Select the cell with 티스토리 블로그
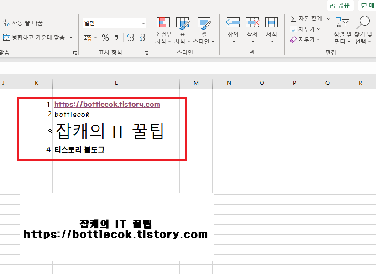The height and width of the screenshot is (274, 376). (116, 149)
